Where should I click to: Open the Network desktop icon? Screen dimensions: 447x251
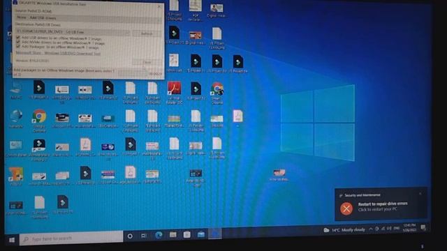(16, 119)
